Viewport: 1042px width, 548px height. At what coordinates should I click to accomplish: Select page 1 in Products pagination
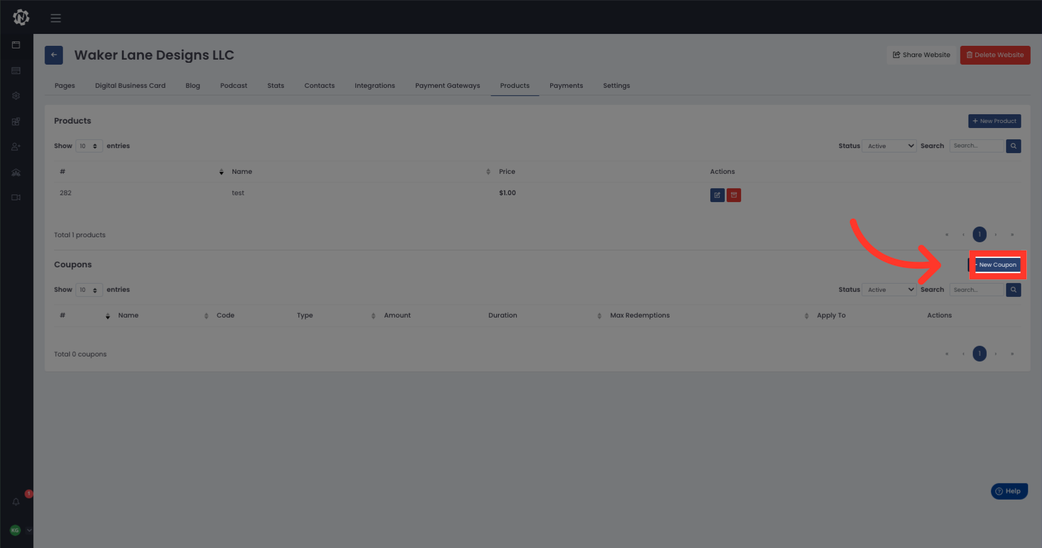979,235
